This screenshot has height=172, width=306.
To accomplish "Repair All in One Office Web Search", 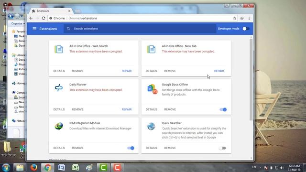I will click(x=127, y=71).
